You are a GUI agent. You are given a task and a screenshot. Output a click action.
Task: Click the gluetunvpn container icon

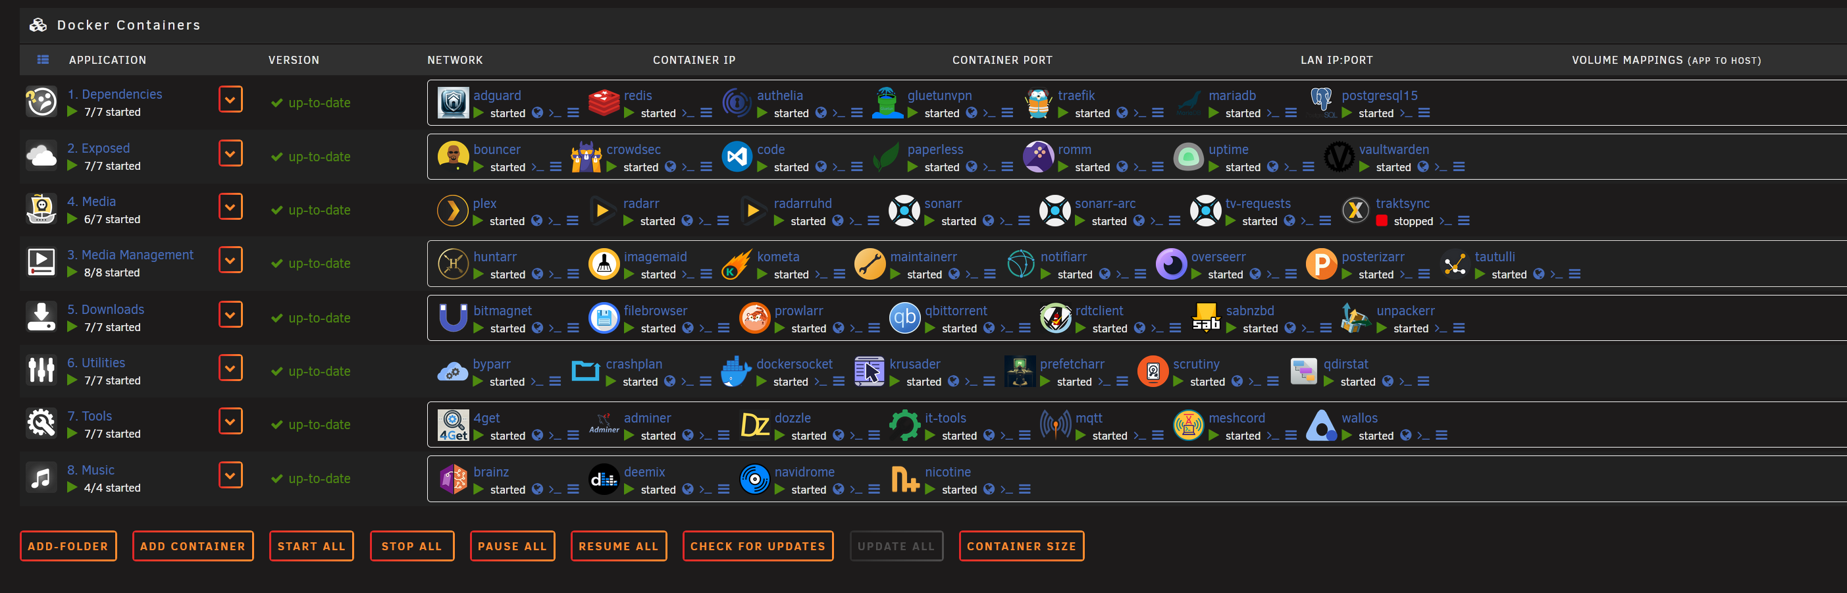tap(888, 103)
